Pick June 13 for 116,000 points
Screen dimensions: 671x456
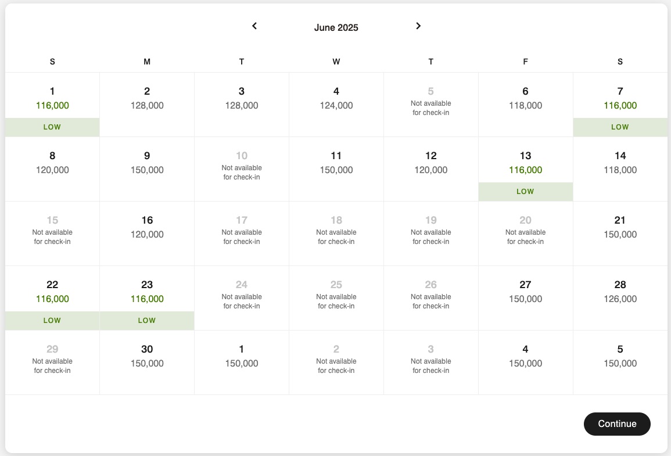click(525, 169)
